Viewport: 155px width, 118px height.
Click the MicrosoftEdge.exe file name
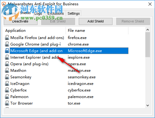click(x=85, y=51)
